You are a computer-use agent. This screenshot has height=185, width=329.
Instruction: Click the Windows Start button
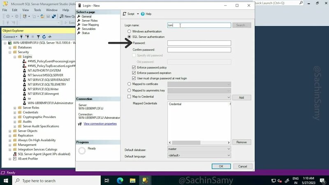(6, 180)
